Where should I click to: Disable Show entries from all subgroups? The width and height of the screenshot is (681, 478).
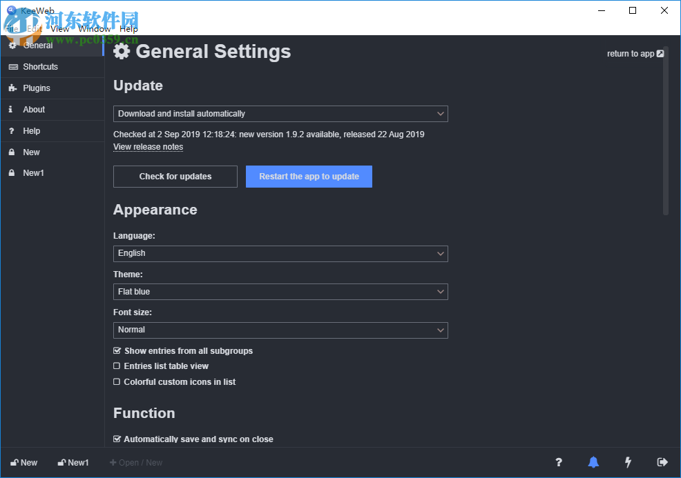(x=117, y=350)
